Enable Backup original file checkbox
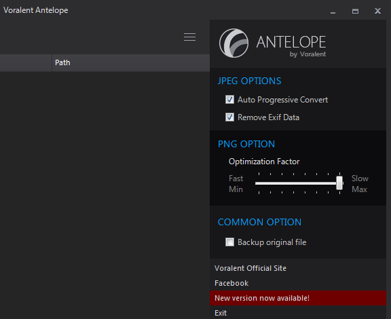The height and width of the screenshot is (319, 391). pyautogui.click(x=229, y=242)
